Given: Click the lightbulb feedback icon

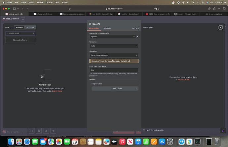Looking at the screenshot, I should coord(144,130).
